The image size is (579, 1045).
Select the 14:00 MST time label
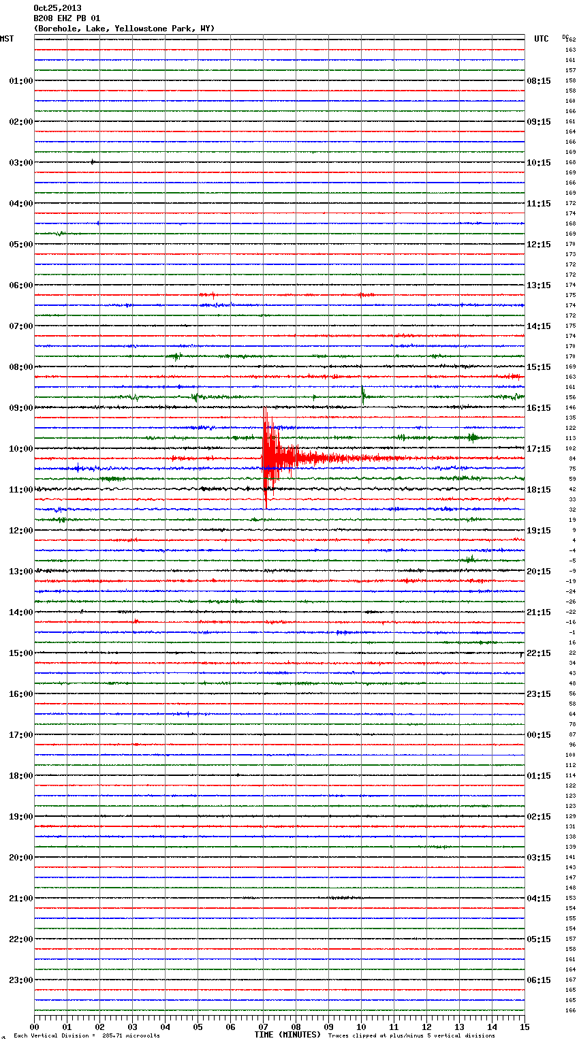(x=21, y=612)
